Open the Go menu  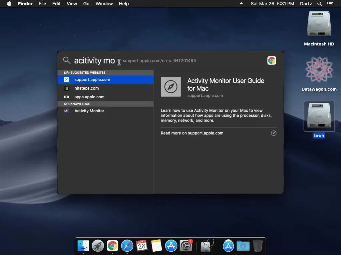tap(86, 4)
